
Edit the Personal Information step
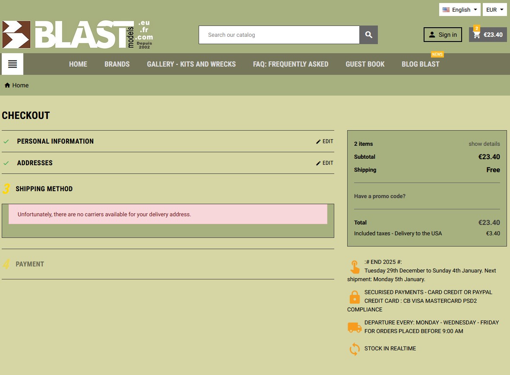click(325, 141)
